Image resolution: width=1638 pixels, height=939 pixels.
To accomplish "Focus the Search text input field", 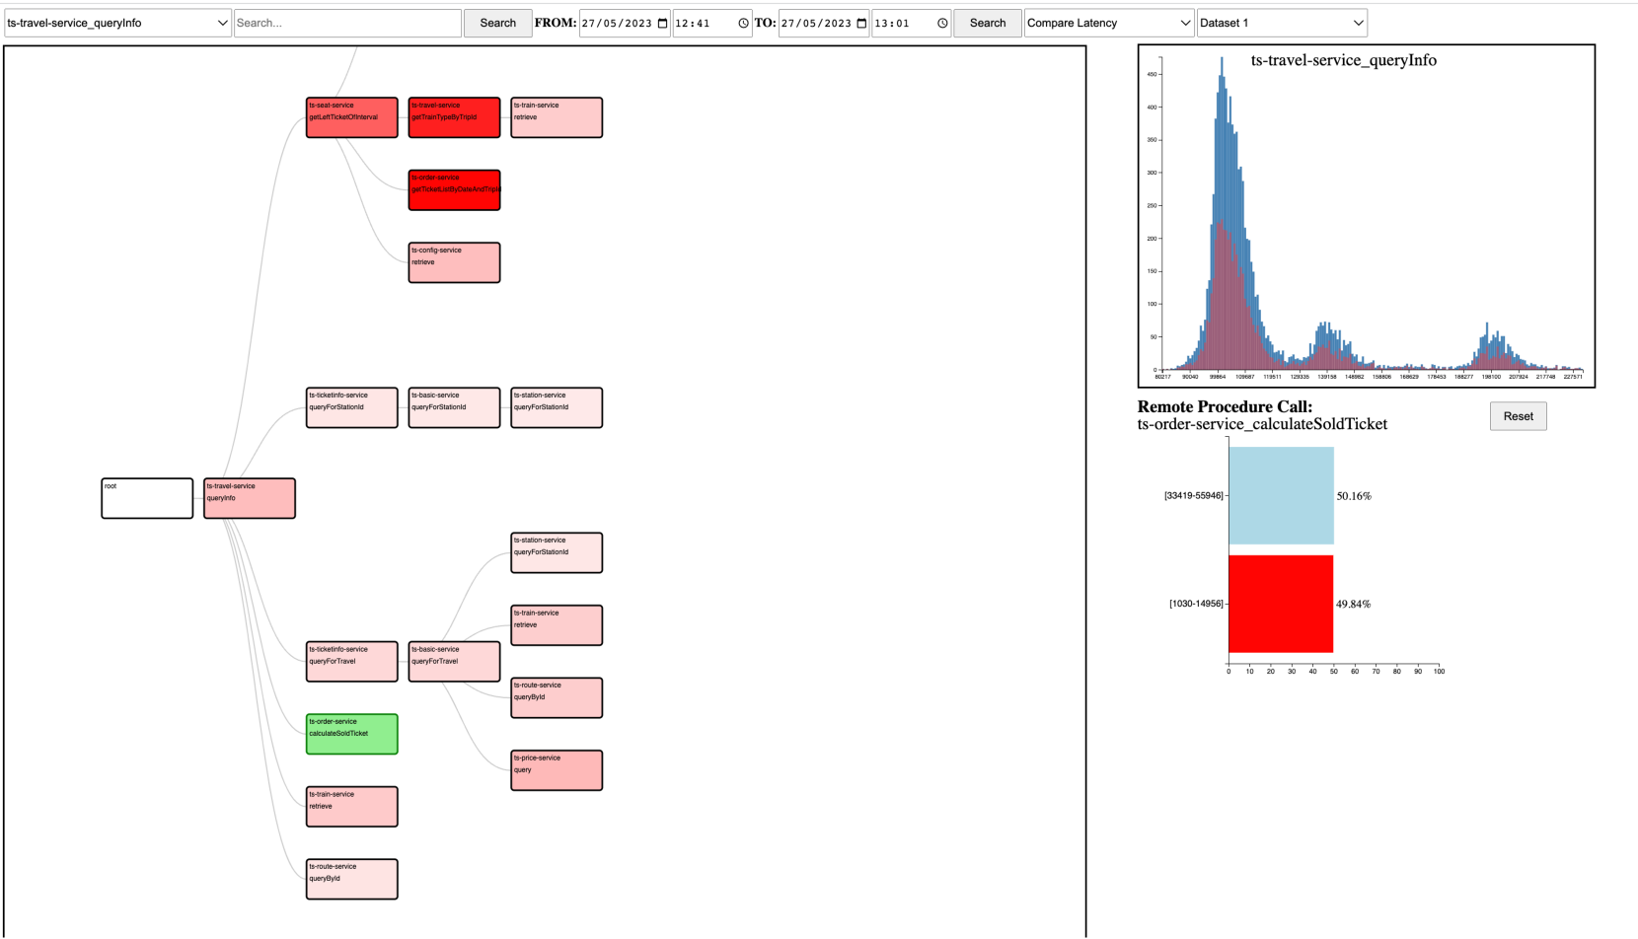I will coord(347,23).
